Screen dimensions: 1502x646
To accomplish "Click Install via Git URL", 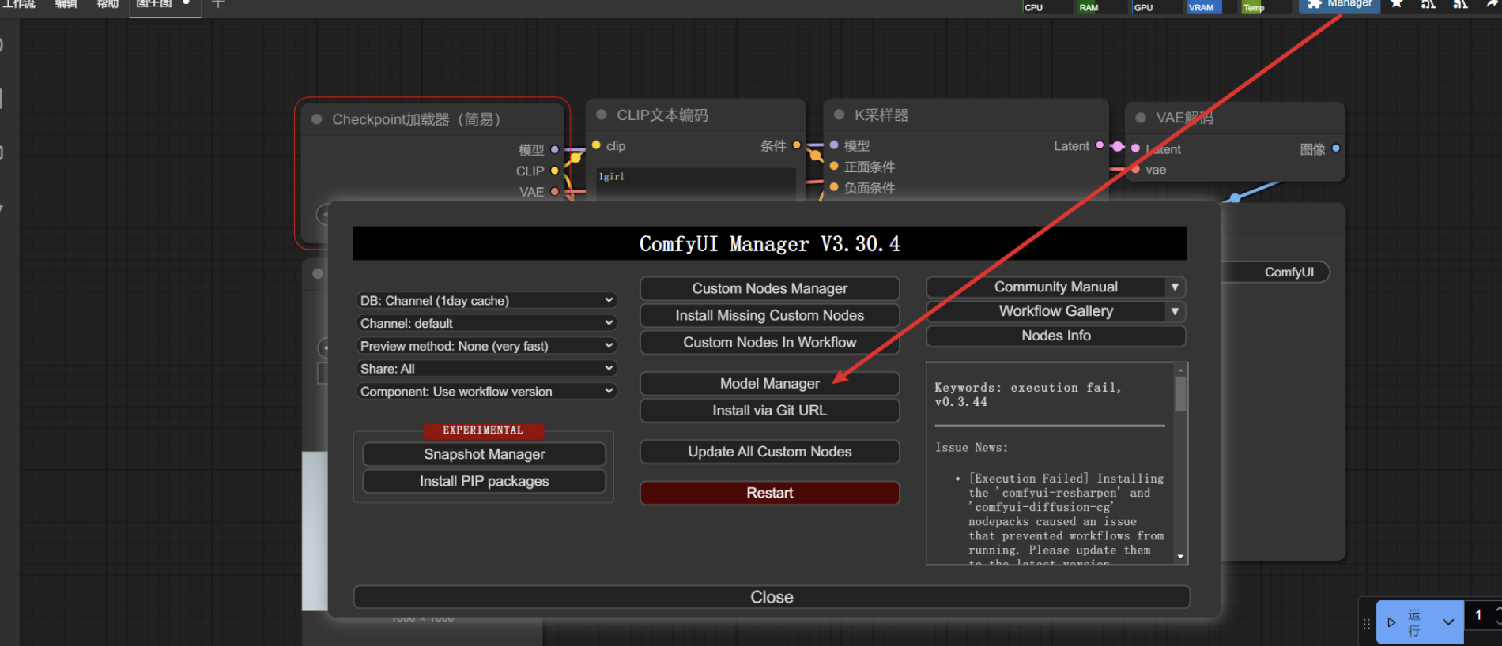I will coord(770,410).
